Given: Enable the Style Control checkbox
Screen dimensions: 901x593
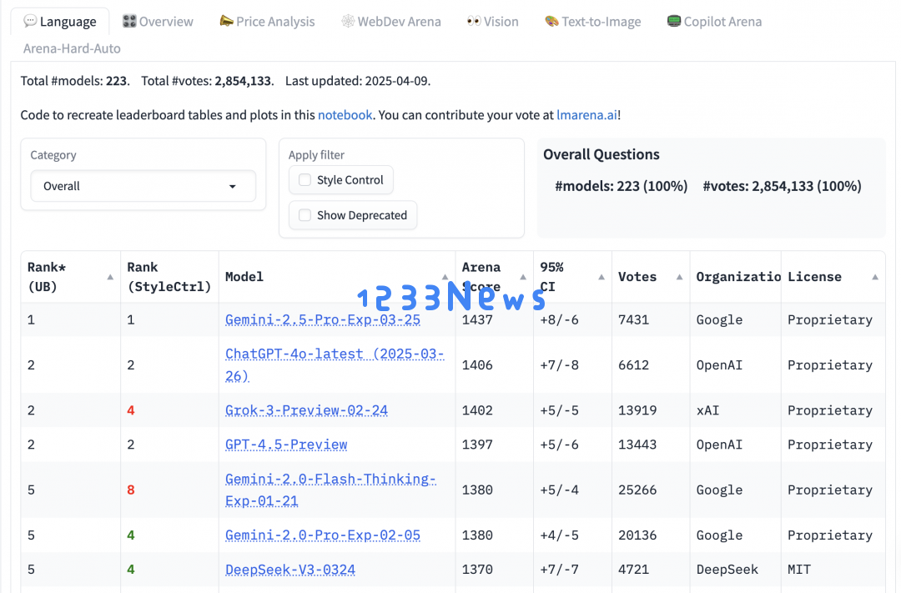Looking at the screenshot, I should [305, 180].
